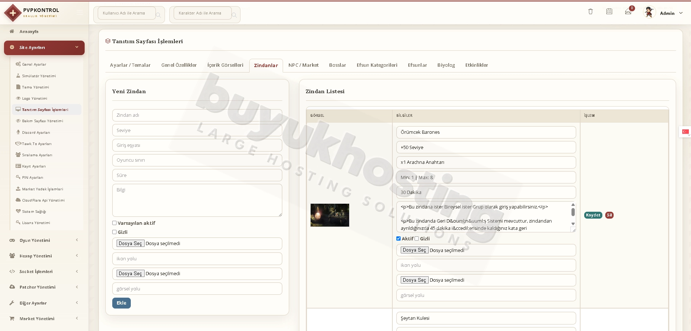Switch to the Ayarlar / Temalar tab
This screenshot has height=331, width=691.
(130, 65)
